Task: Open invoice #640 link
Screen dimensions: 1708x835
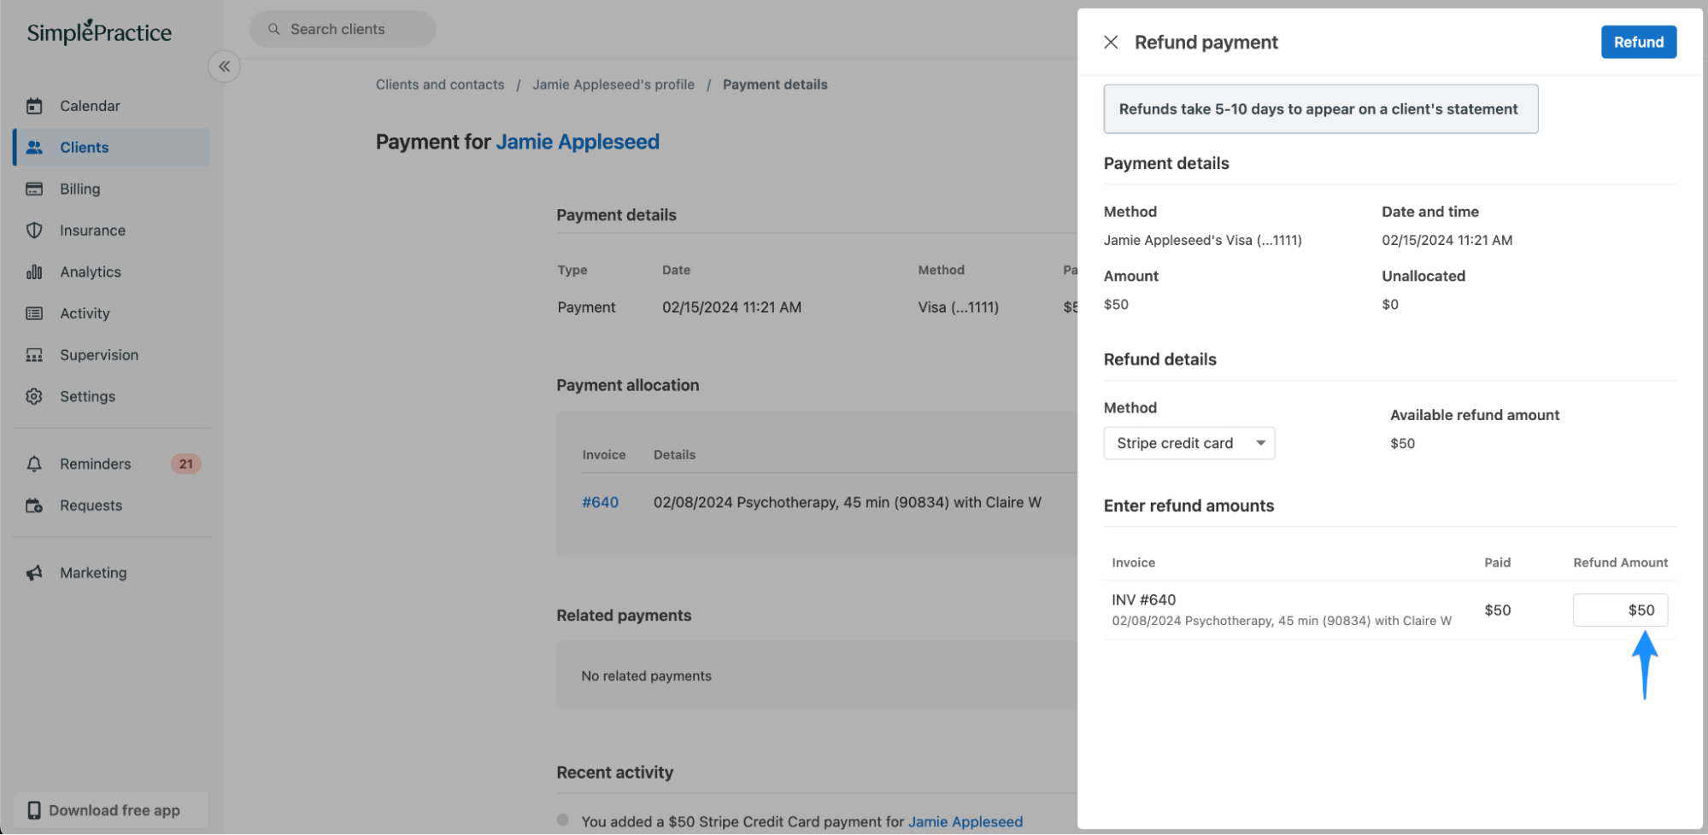Action: point(600,502)
